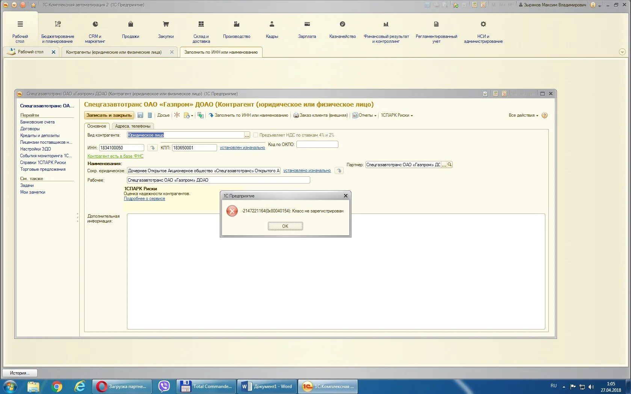
Task: Click the Windows Start button
Action: point(10,386)
